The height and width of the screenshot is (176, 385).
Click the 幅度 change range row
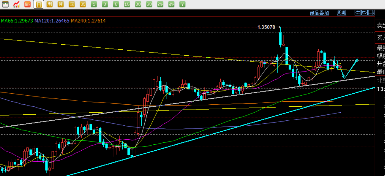click(381, 56)
